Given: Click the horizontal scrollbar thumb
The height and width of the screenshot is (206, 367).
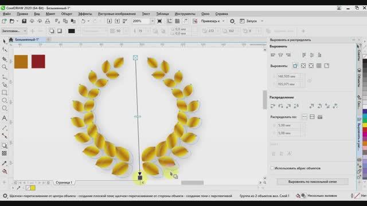Looking at the screenshot, I should [193, 183].
